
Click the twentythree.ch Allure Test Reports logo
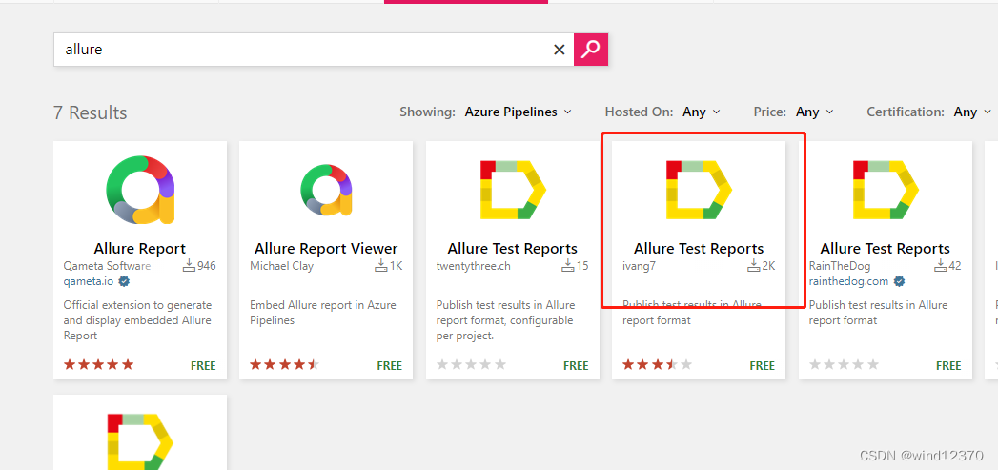click(513, 190)
